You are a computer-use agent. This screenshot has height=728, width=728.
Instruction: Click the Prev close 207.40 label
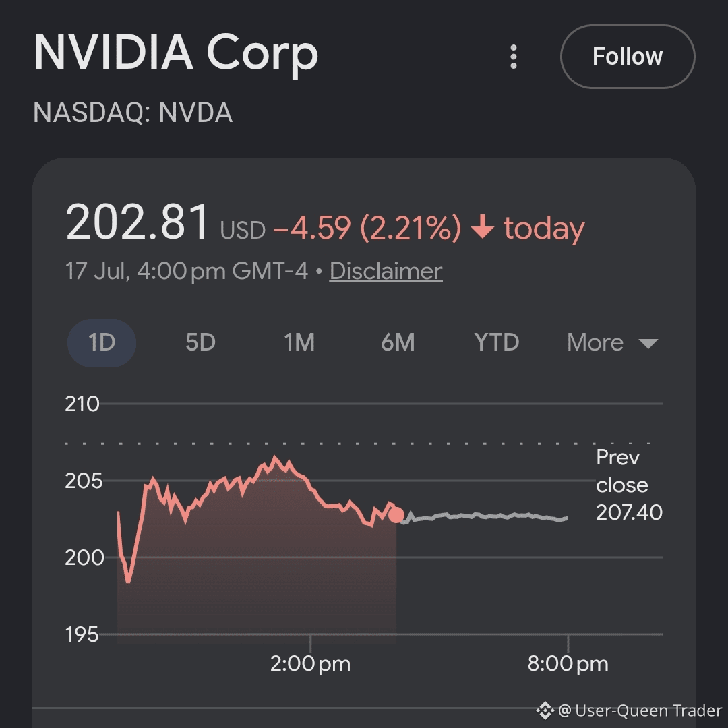click(x=629, y=485)
